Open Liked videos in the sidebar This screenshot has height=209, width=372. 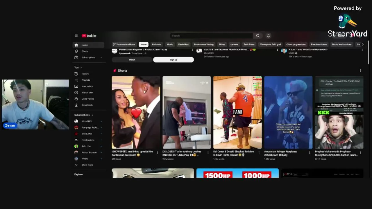(x=88, y=99)
